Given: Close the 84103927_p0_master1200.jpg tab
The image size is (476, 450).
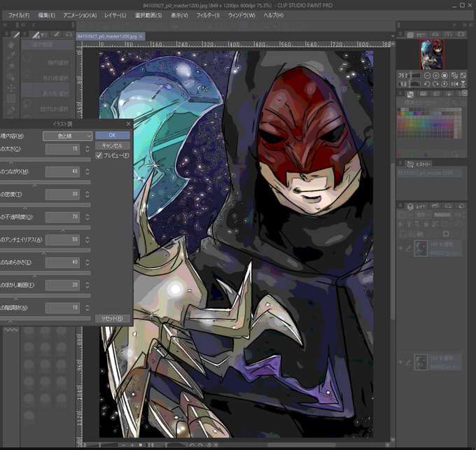Looking at the screenshot, I should (141, 36).
